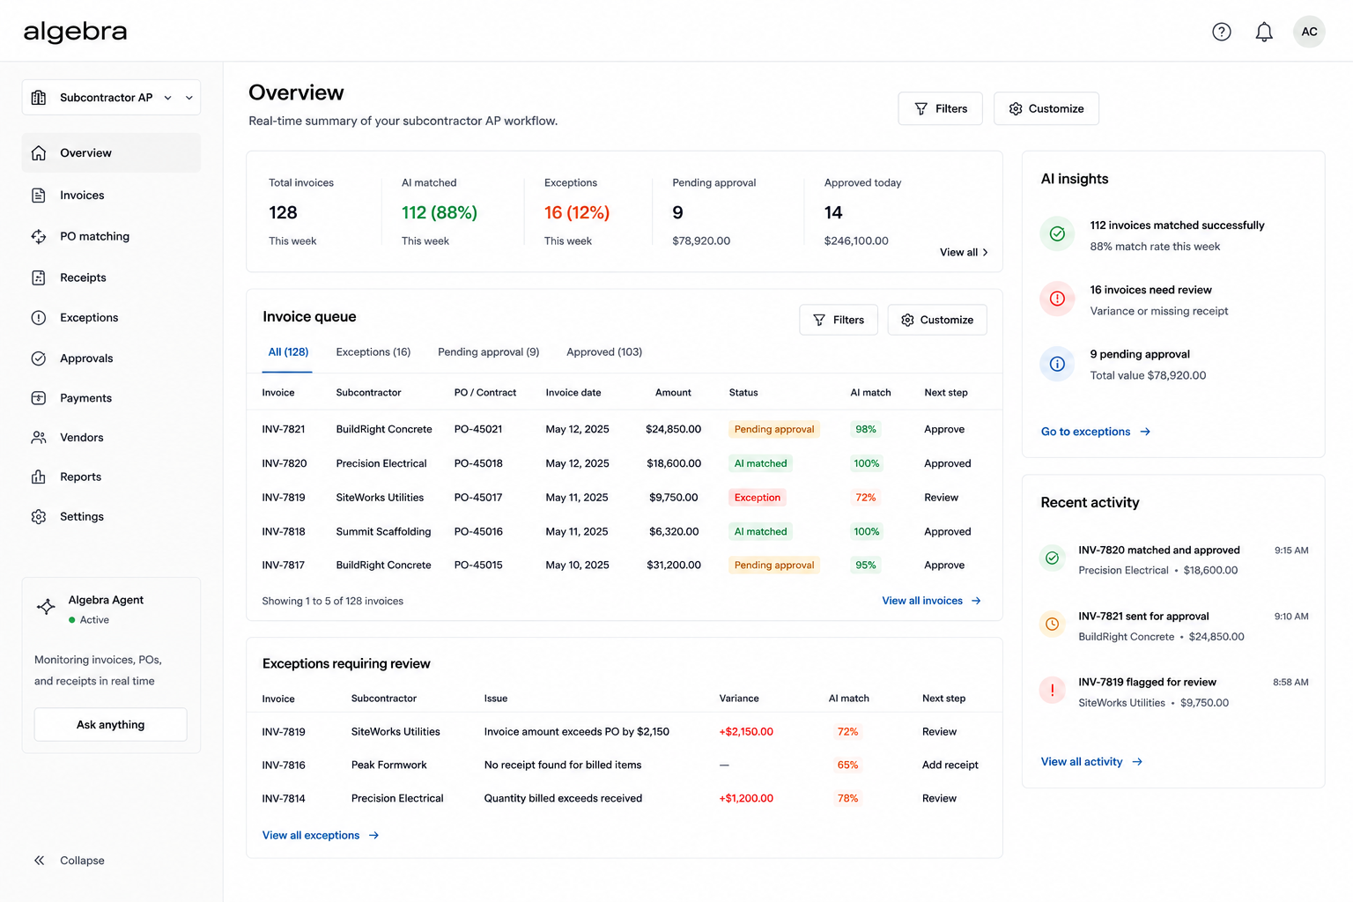Click Summit Scaffolding subcontractor cell
The width and height of the screenshot is (1353, 902).
tap(383, 532)
